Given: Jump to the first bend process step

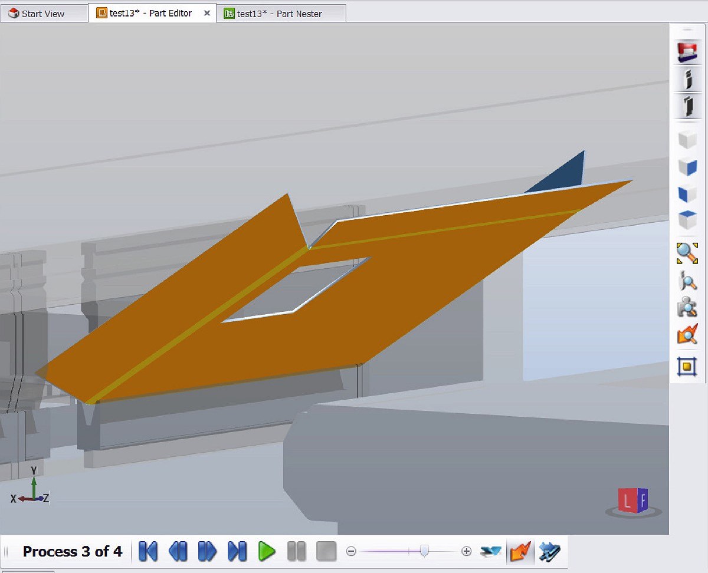Looking at the screenshot, I should [147, 552].
